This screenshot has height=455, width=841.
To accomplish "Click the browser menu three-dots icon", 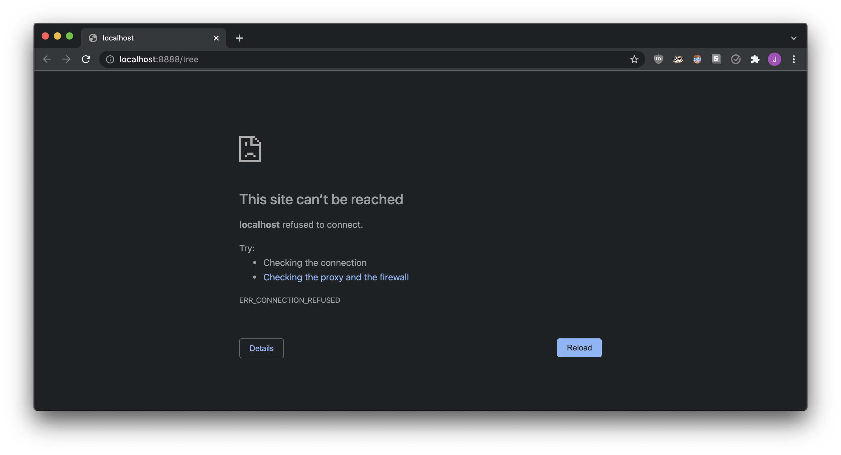I will (794, 59).
